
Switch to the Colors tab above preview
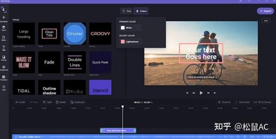click(x=141, y=11)
